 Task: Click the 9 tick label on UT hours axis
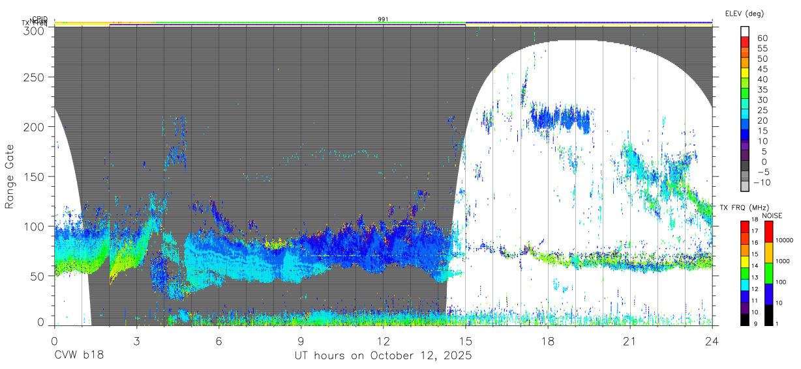point(301,340)
